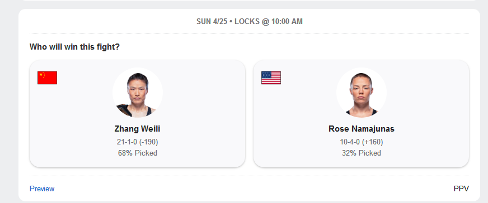Open the Preview link

(42, 188)
